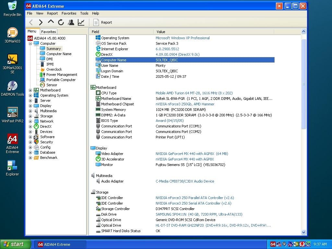This screenshot has width=332, height=249.
Task: Open the DMI tree item
Action: click(50, 59)
